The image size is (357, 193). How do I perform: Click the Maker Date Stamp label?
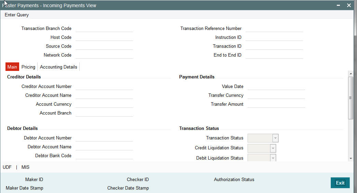24,188
